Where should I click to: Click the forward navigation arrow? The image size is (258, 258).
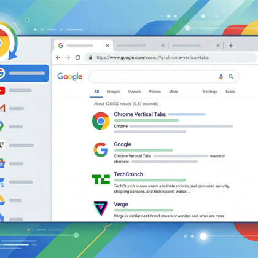click(x=68, y=58)
